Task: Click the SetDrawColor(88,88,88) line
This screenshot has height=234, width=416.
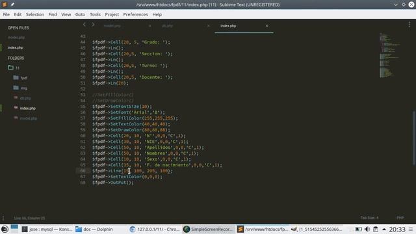Action: point(131,130)
